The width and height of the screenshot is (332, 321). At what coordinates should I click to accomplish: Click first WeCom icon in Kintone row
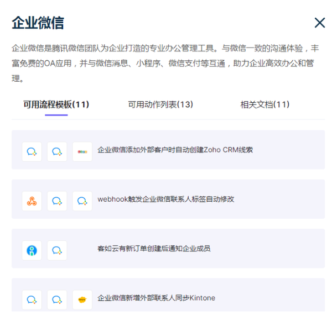click(32, 300)
